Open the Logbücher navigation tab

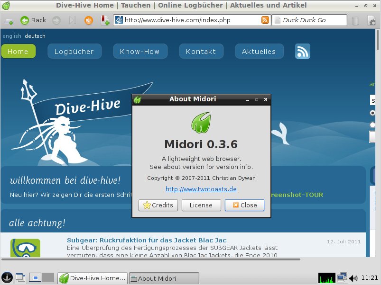tap(74, 51)
